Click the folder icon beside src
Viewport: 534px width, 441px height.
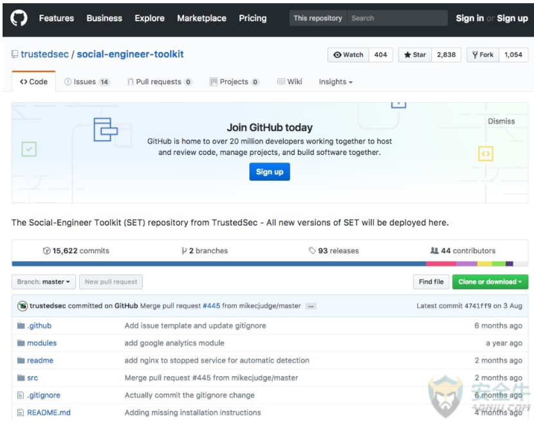coord(21,378)
